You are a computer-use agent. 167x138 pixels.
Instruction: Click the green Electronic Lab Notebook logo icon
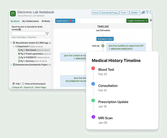pos(13,14)
